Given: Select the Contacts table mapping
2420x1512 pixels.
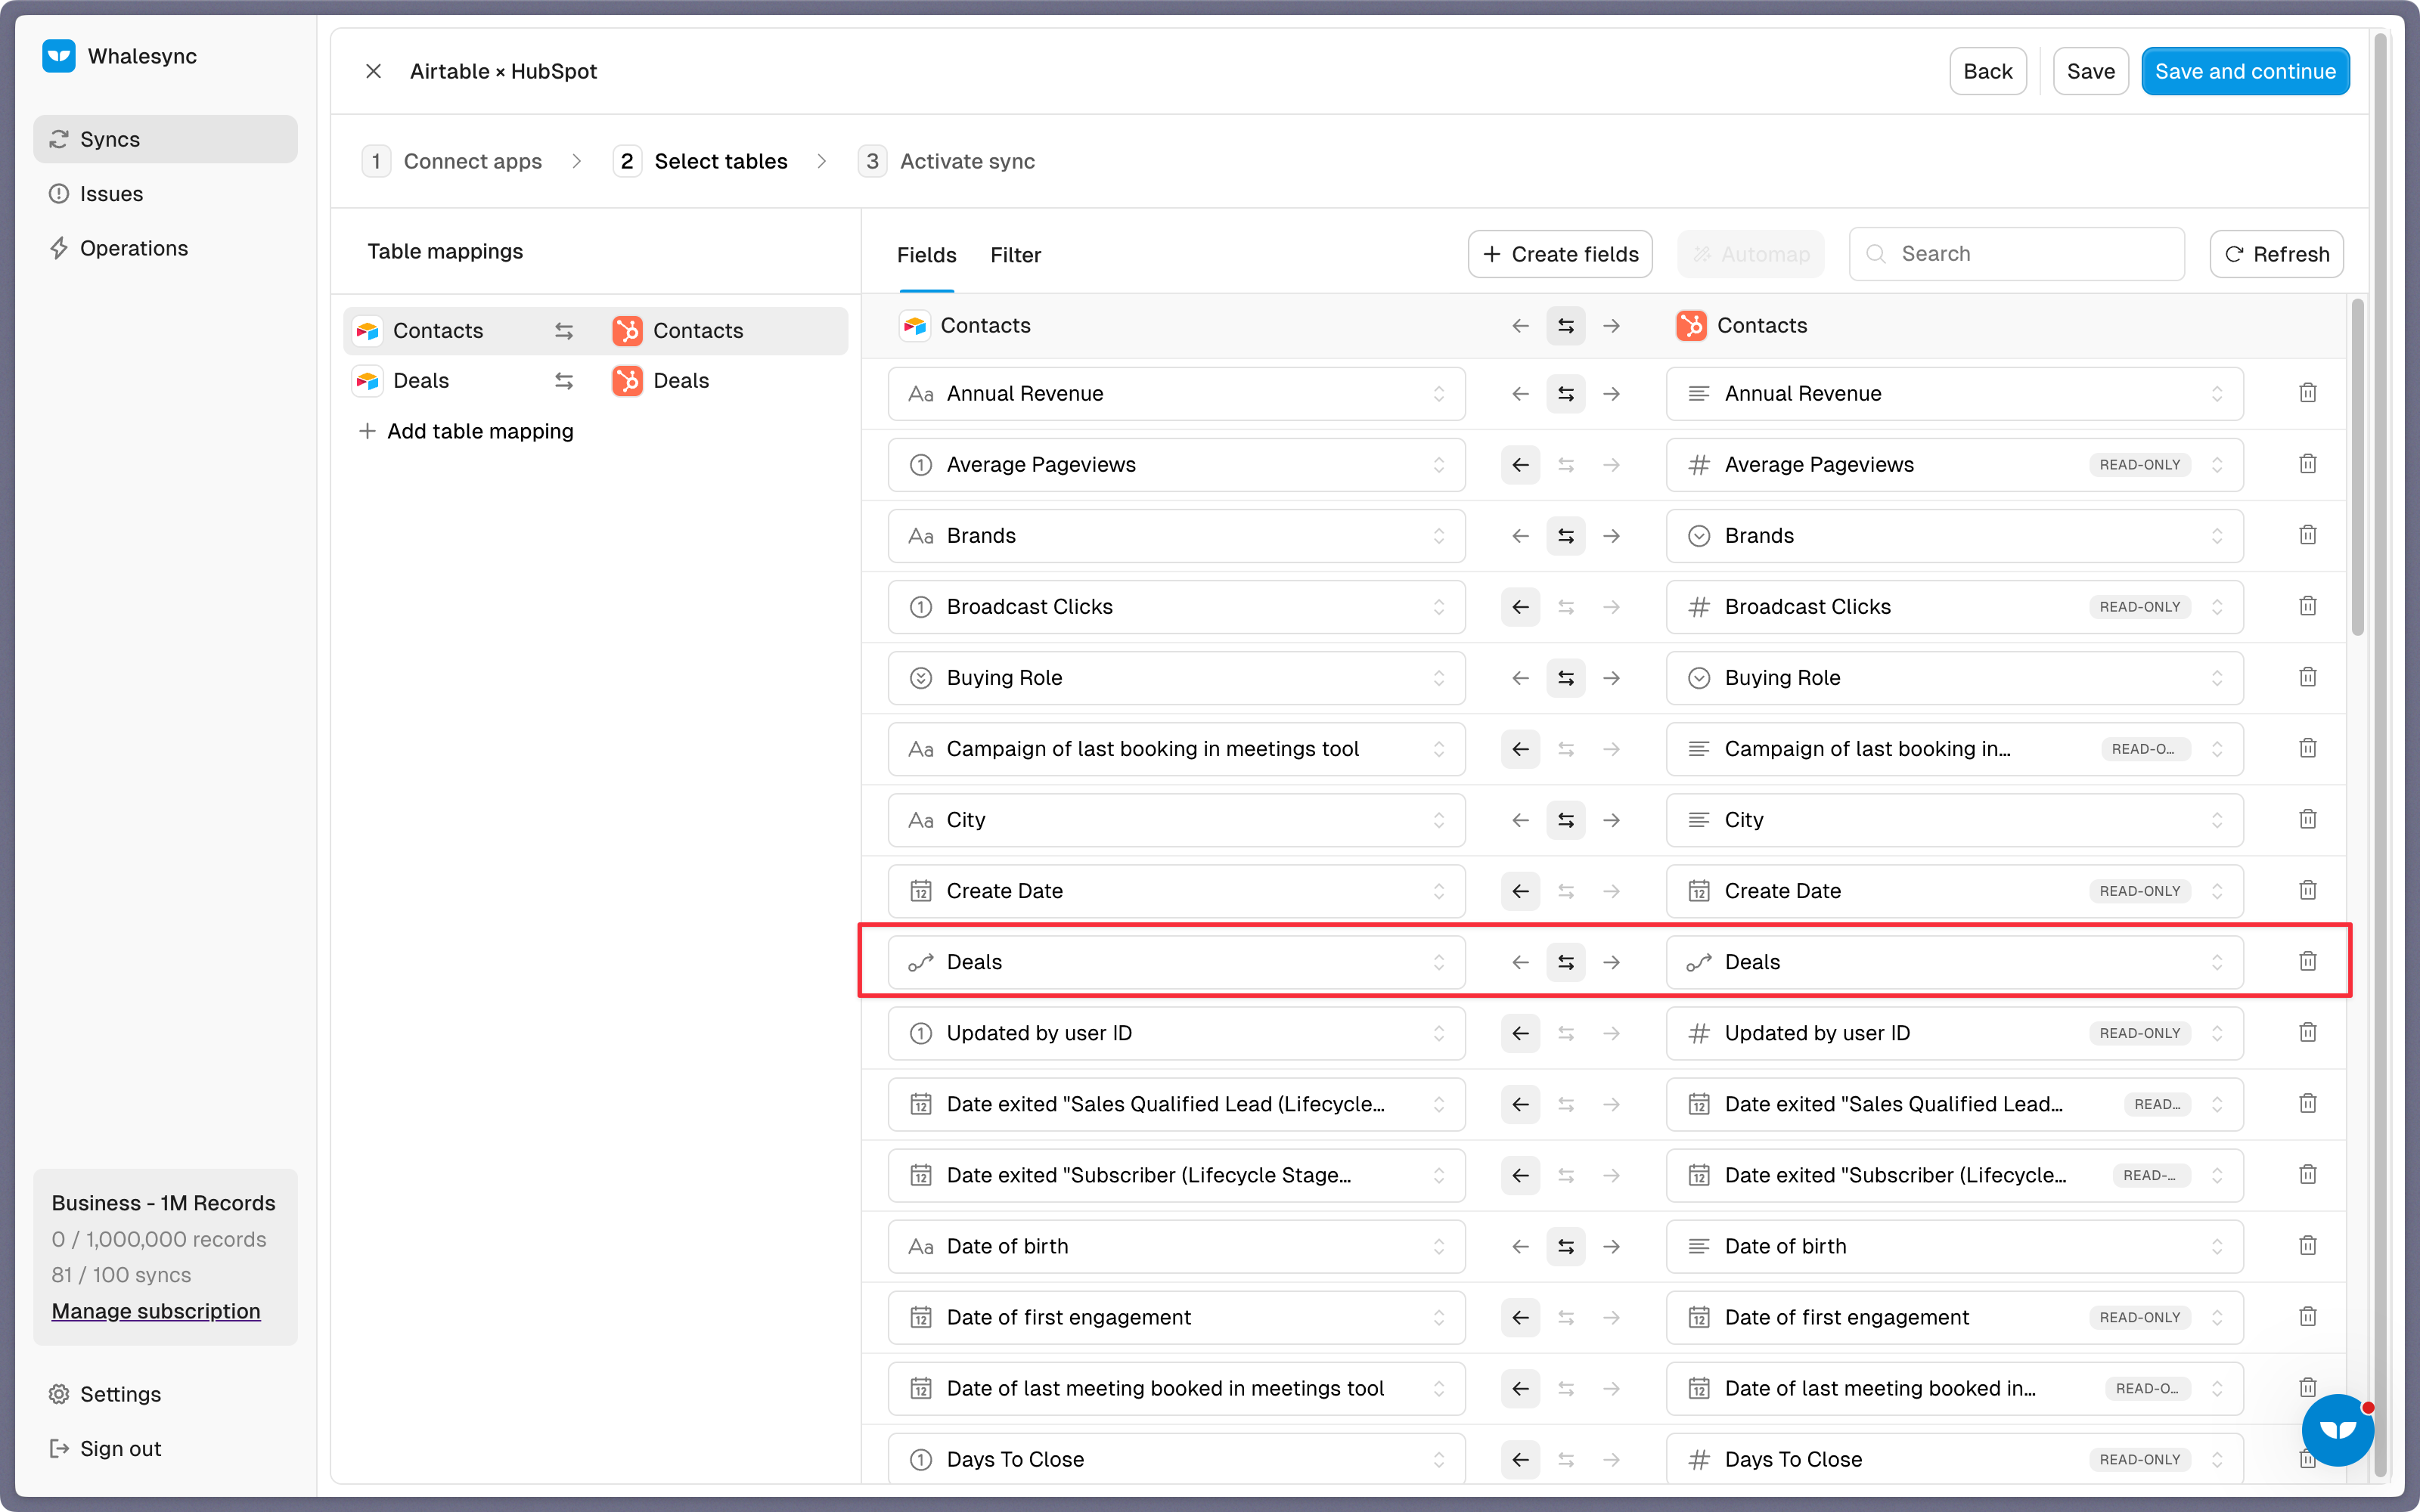Looking at the screenshot, I should point(595,331).
